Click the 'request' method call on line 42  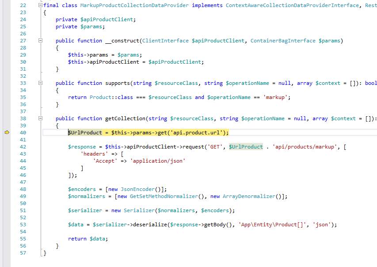point(193,147)
